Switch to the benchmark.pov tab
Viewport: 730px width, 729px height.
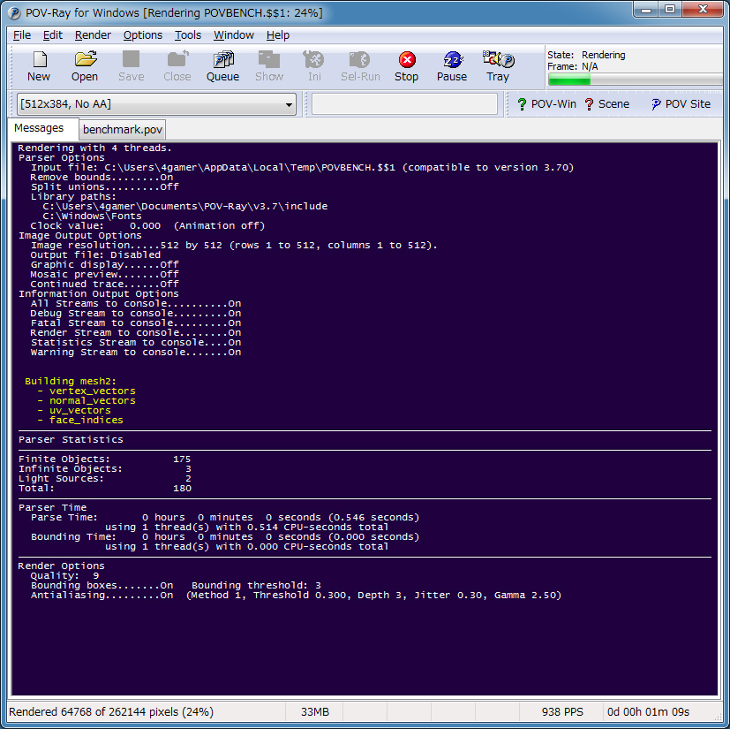pos(123,129)
